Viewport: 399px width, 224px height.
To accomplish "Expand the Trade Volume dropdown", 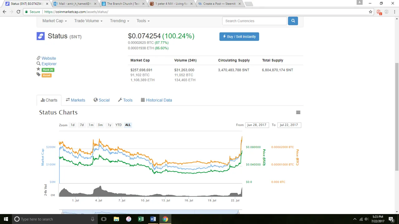I will [88, 21].
